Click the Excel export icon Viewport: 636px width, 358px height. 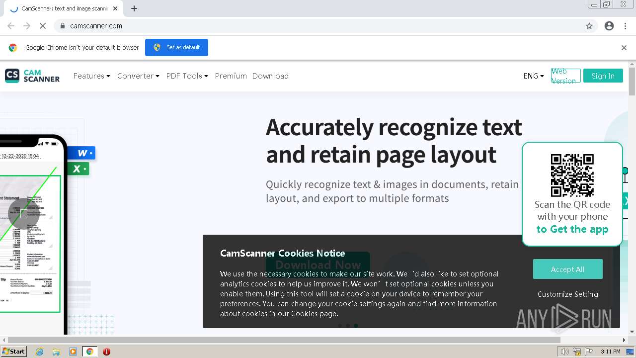[x=79, y=169]
